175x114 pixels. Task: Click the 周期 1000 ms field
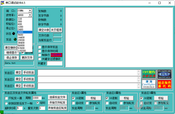coord(37,98)
